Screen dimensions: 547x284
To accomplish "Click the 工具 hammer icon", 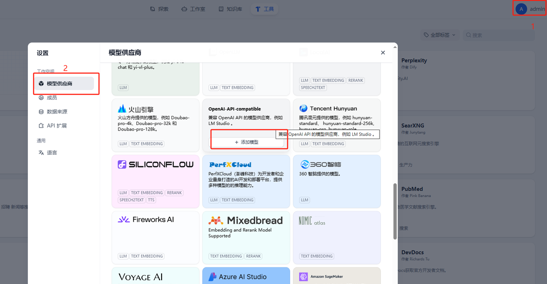I will pyautogui.click(x=258, y=9).
